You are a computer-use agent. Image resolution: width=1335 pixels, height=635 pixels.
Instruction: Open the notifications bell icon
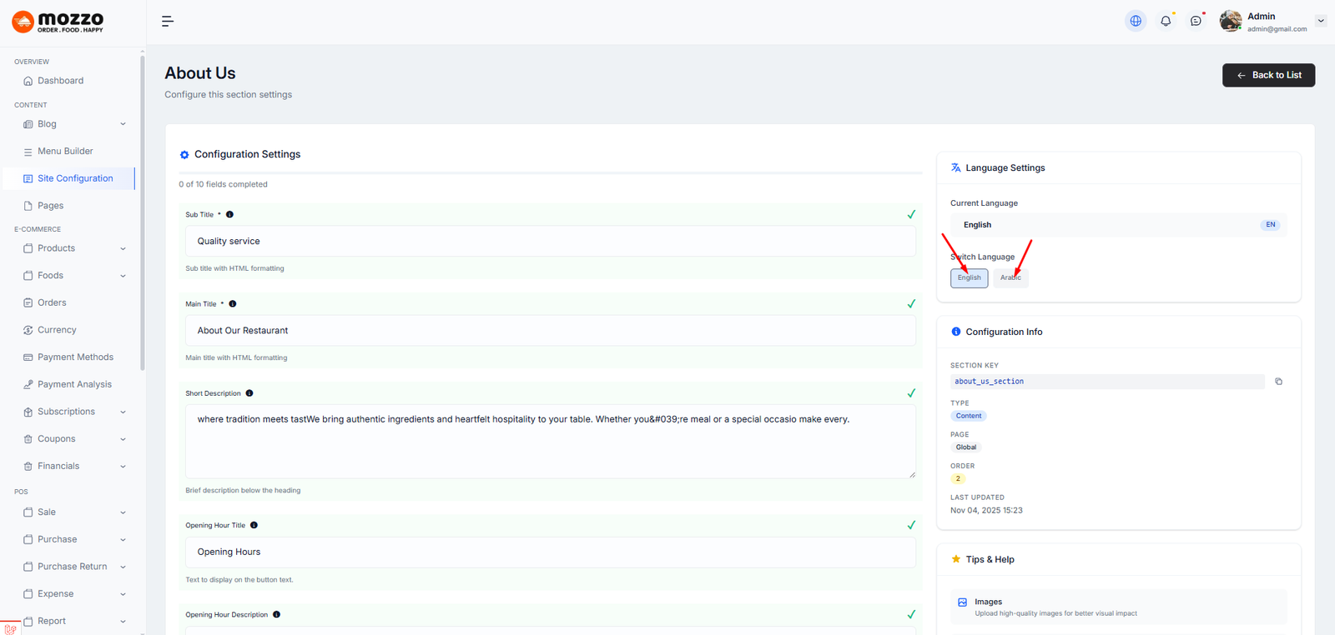1166,21
